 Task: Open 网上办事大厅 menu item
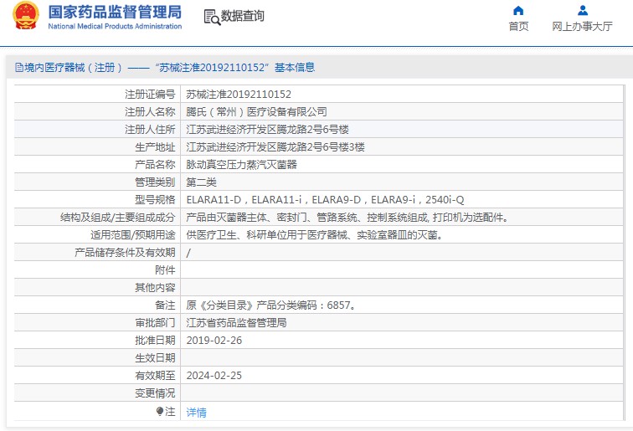point(582,27)
